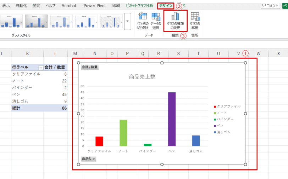Select the gray-background graph style thumbnail
Screen dimensions: 288x179
pyautogui.click(x=37, y=22)
